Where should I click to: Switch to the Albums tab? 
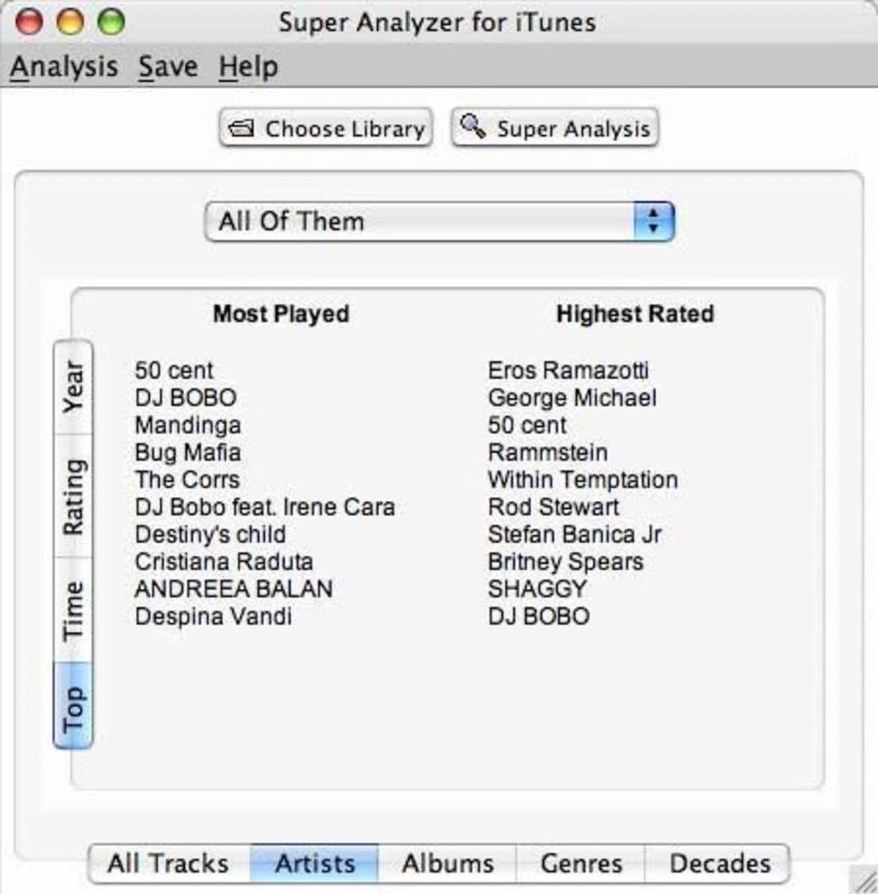(448, 863)
